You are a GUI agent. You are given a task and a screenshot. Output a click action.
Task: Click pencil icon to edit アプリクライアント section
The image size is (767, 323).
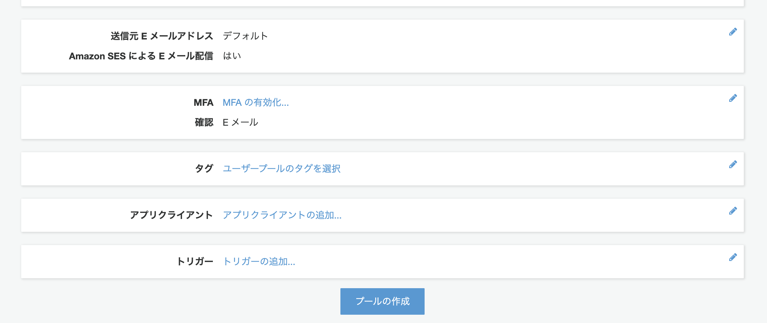click(x=733, y=211)
